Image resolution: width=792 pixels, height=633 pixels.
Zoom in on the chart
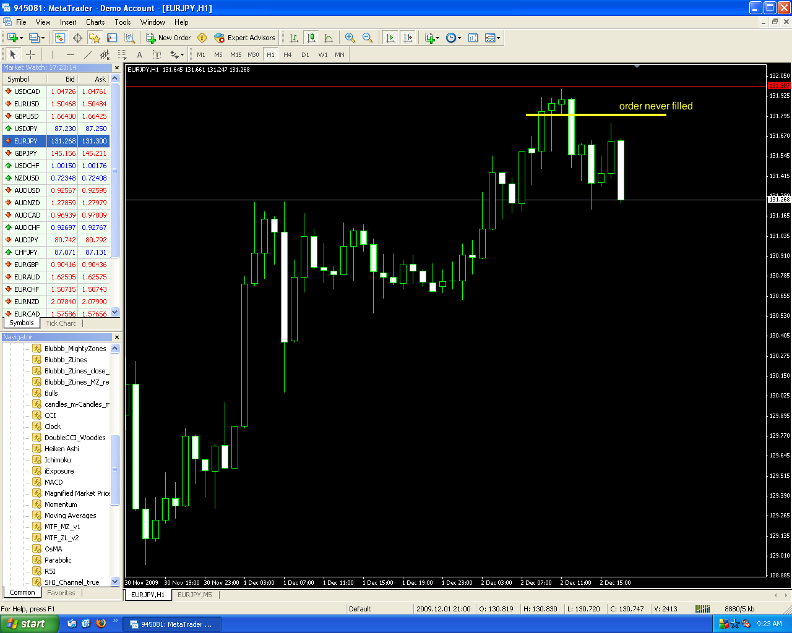click(x=350, y=38)
